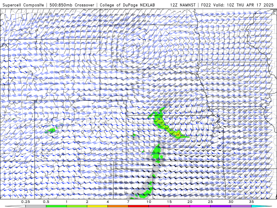Click the 0.5 legend value
Image resolution: width=277 pixels, height=208 pixels.
point(46,202)
